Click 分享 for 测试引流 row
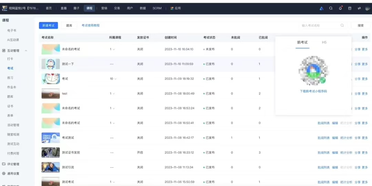372x186 pixels. [358, 167]
